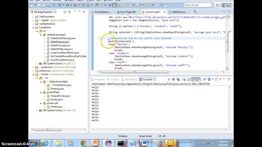Open the Package Explorer view menu triangle
Viewport: 262px width, 147px height.
[x=75, y=11]
